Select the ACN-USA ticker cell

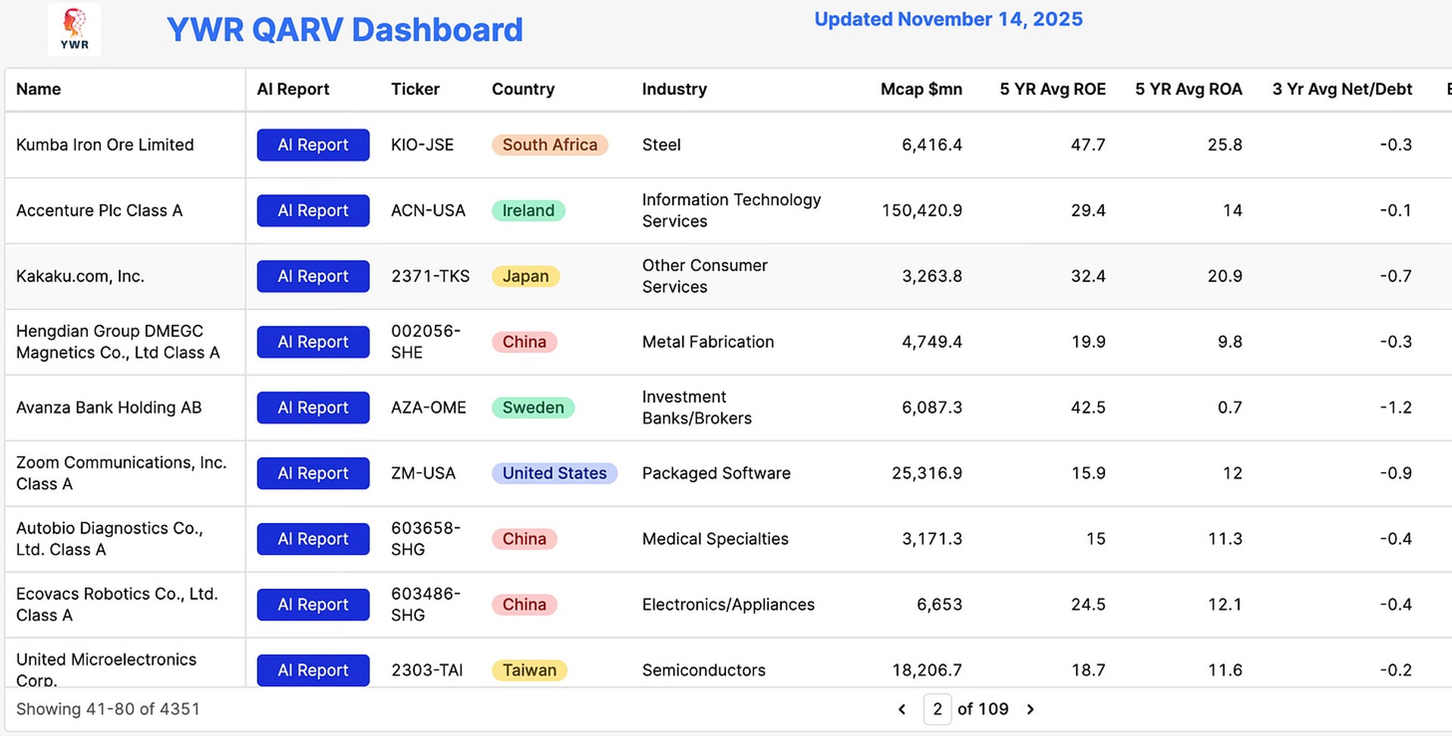[x=428, y=210]
